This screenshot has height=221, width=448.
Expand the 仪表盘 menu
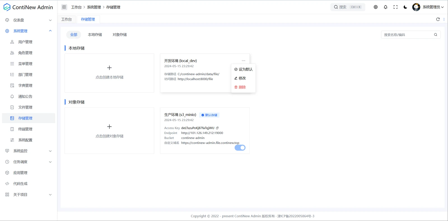coord(29,20)
